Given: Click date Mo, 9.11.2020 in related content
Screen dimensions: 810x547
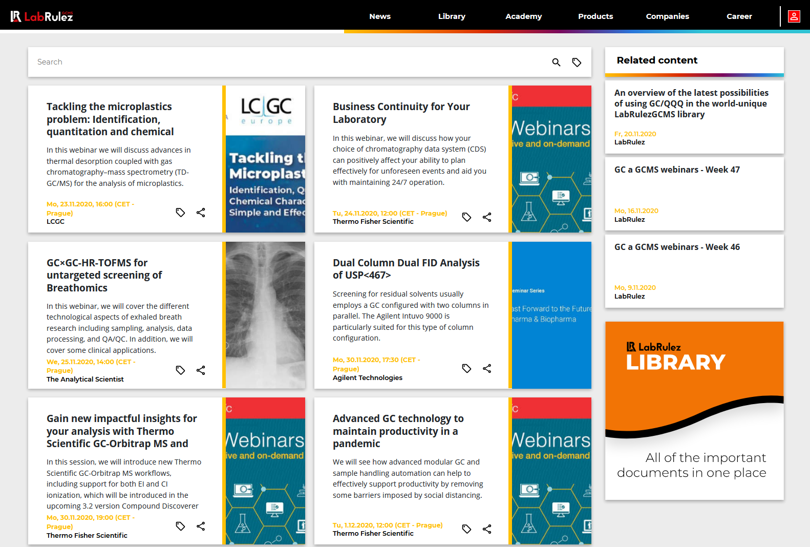Looking at the screenshot, I should (635, 288).
